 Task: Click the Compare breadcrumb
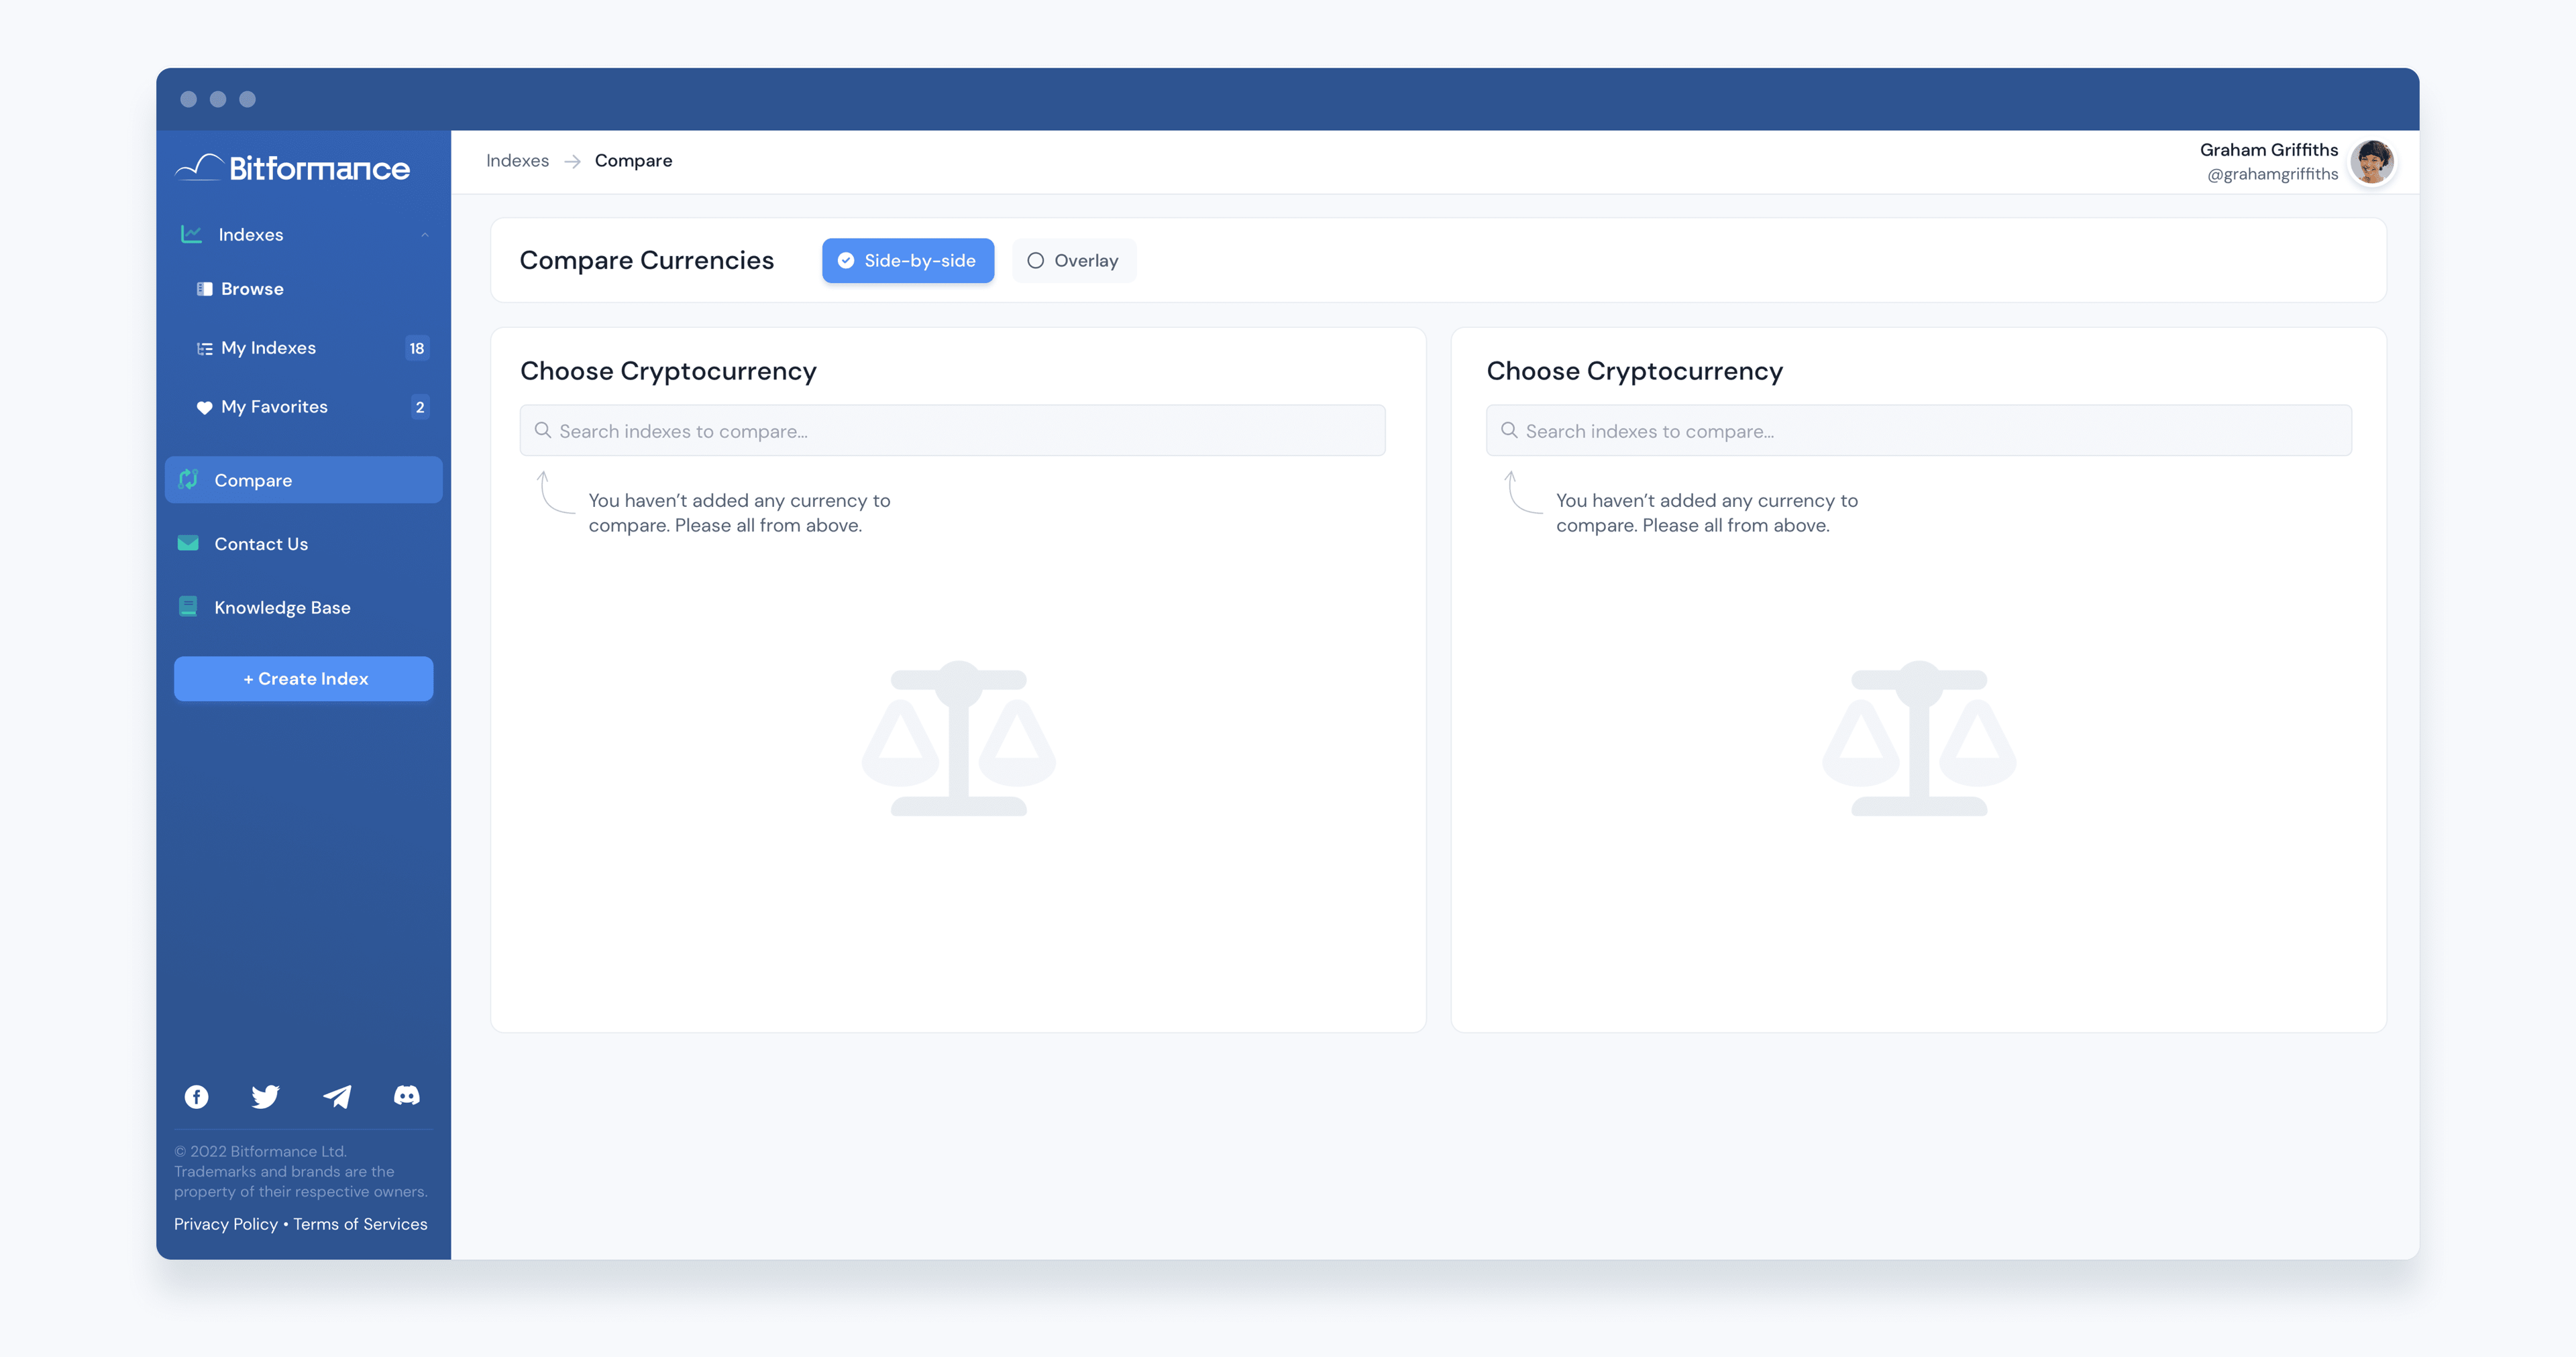click(633, 161)
